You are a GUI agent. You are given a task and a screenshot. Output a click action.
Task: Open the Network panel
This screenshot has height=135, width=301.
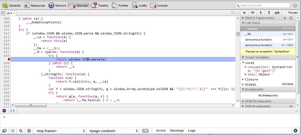click(x=57, y=6)
